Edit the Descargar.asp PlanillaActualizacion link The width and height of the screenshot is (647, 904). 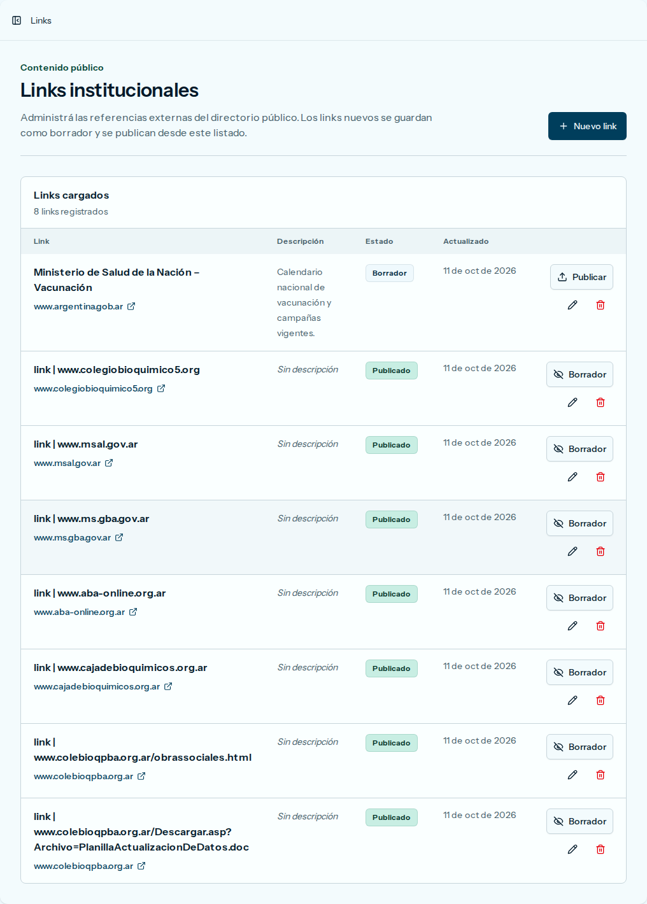(572, 849)
